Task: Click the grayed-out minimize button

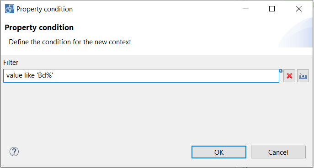Action: 245,9
